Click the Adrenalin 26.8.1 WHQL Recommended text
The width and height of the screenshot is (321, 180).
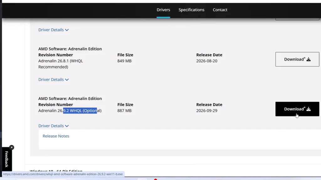coord(61,64)
